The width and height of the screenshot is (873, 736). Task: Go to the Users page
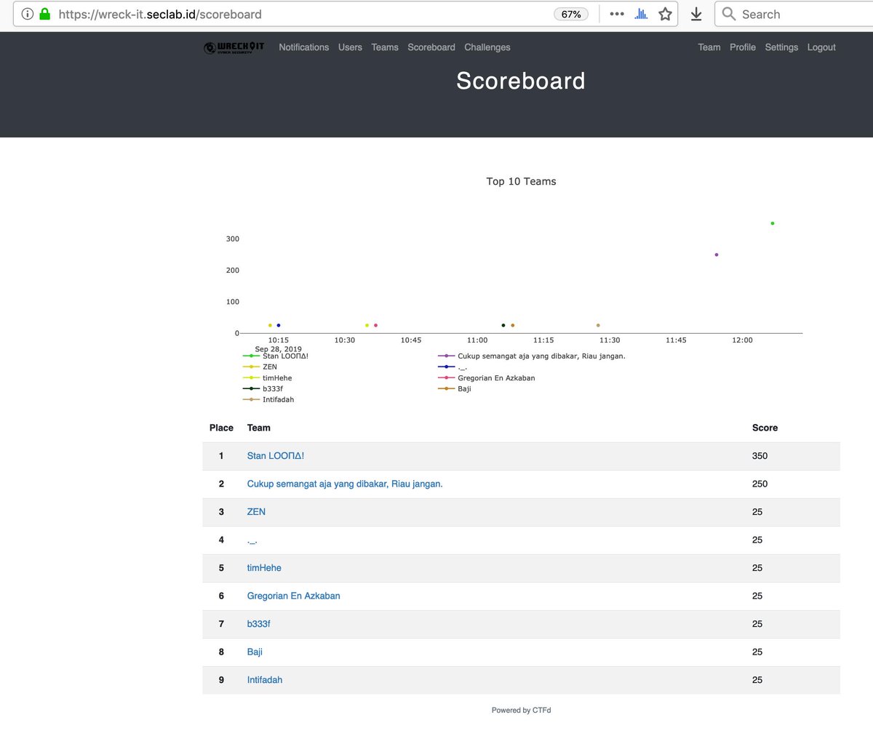(350, 47)
